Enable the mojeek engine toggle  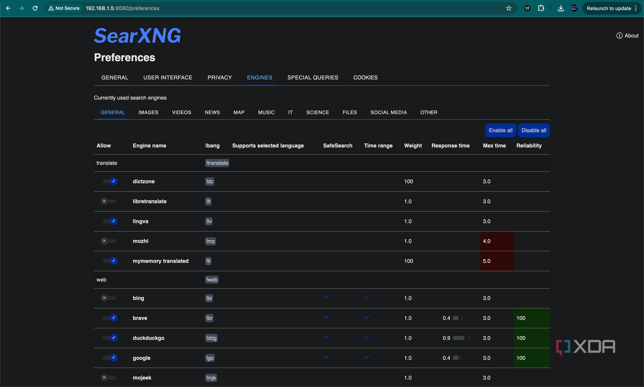(109, 378)
